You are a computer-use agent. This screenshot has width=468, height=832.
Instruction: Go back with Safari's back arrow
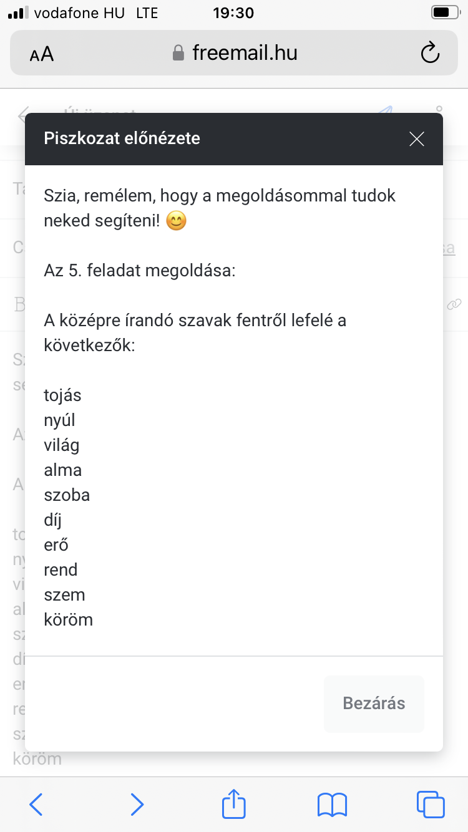coord(36,804)
